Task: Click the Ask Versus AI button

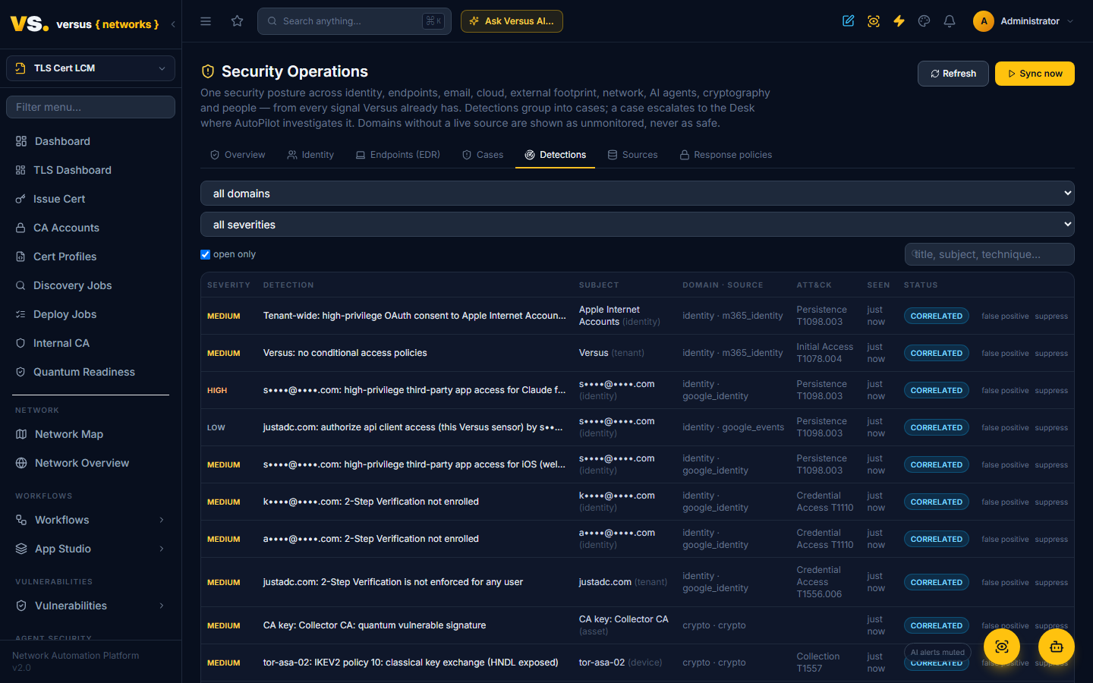Action: [512, 21]
